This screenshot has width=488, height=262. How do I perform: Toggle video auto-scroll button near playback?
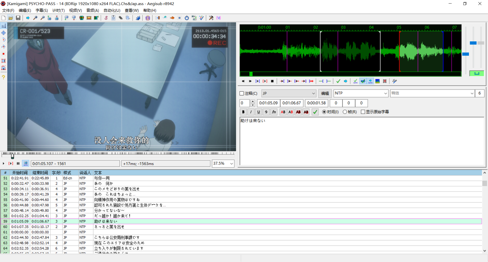[x=26, y=164]
